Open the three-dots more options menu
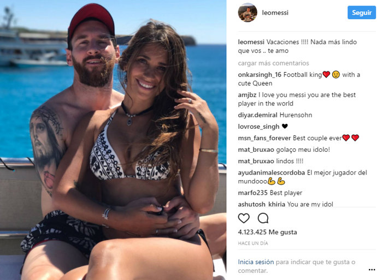 372,270
